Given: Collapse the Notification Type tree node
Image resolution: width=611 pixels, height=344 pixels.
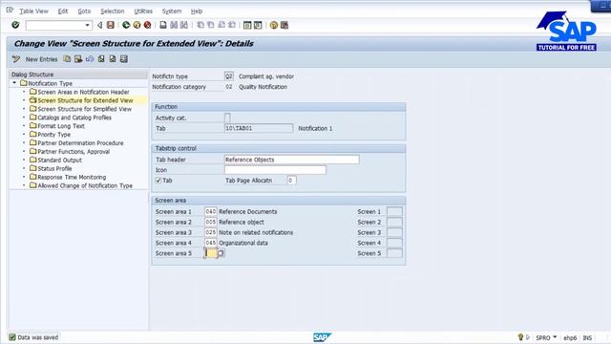Looking at the screenshot, I should pyautogui.click(x=14, y=83).
